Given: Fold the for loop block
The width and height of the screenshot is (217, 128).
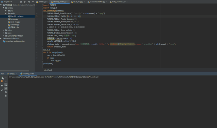Looking at the screenshot, I should click(42, 52).
